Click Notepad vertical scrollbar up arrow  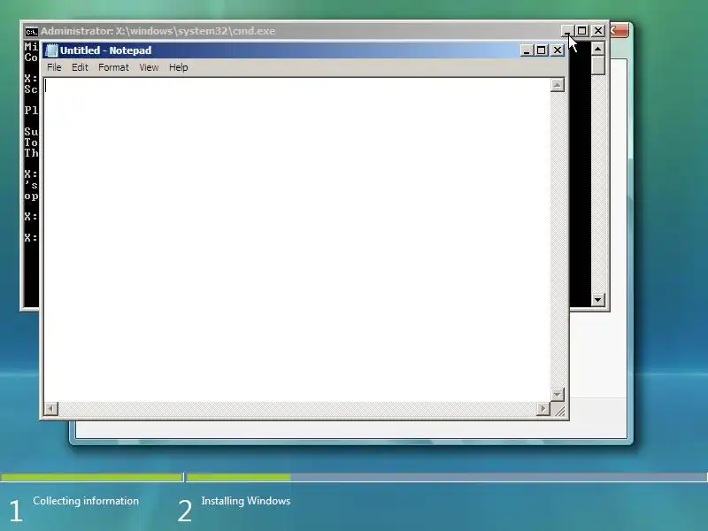[558, 85]
